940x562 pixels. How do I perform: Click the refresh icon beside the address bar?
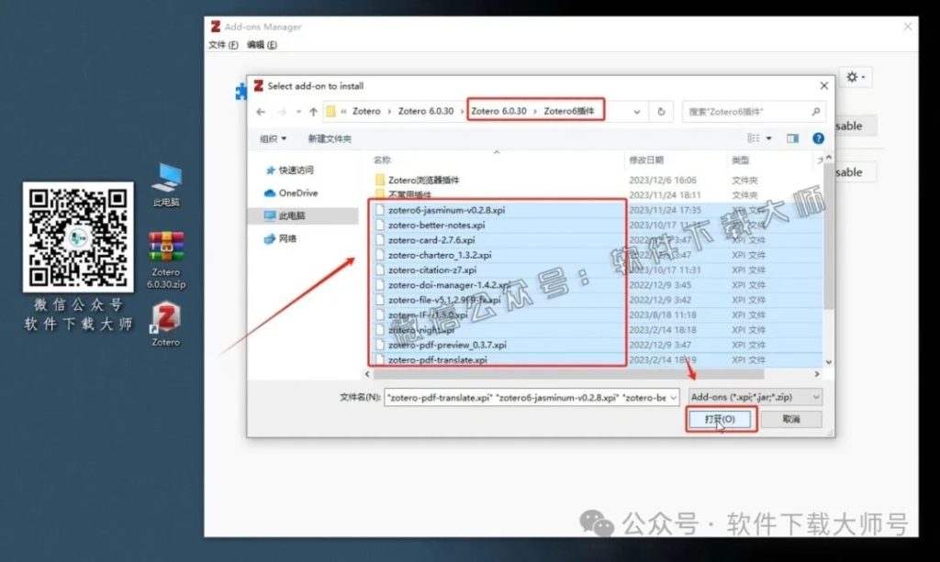[661, 109]
